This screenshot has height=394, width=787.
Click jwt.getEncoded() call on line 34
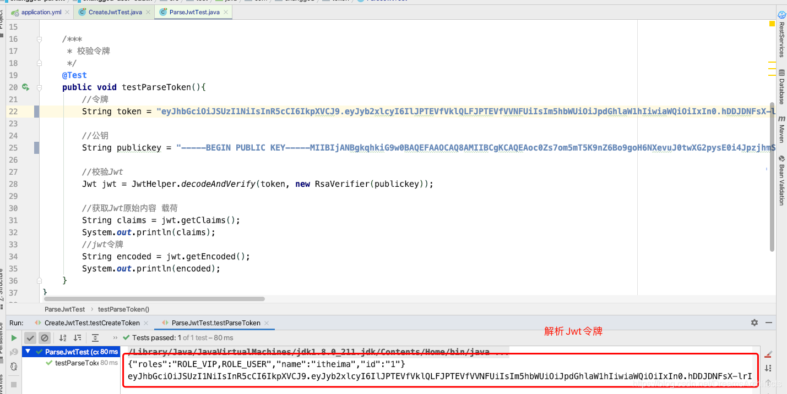(x=209, y=256)
